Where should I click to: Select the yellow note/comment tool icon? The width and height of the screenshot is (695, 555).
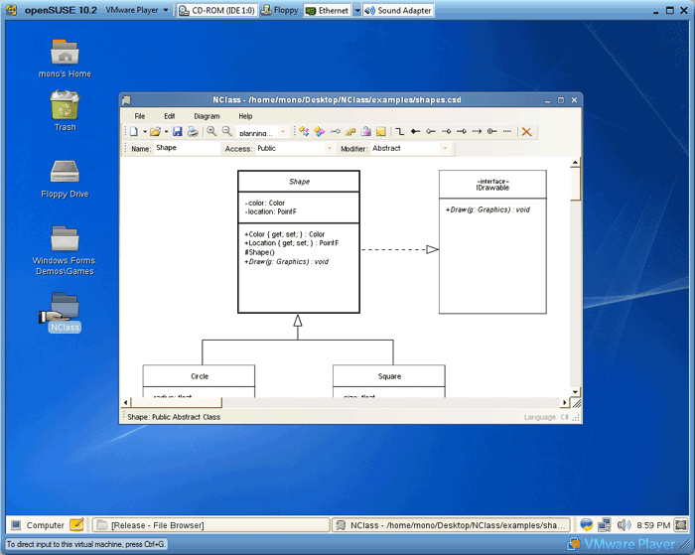click(380, 131)
